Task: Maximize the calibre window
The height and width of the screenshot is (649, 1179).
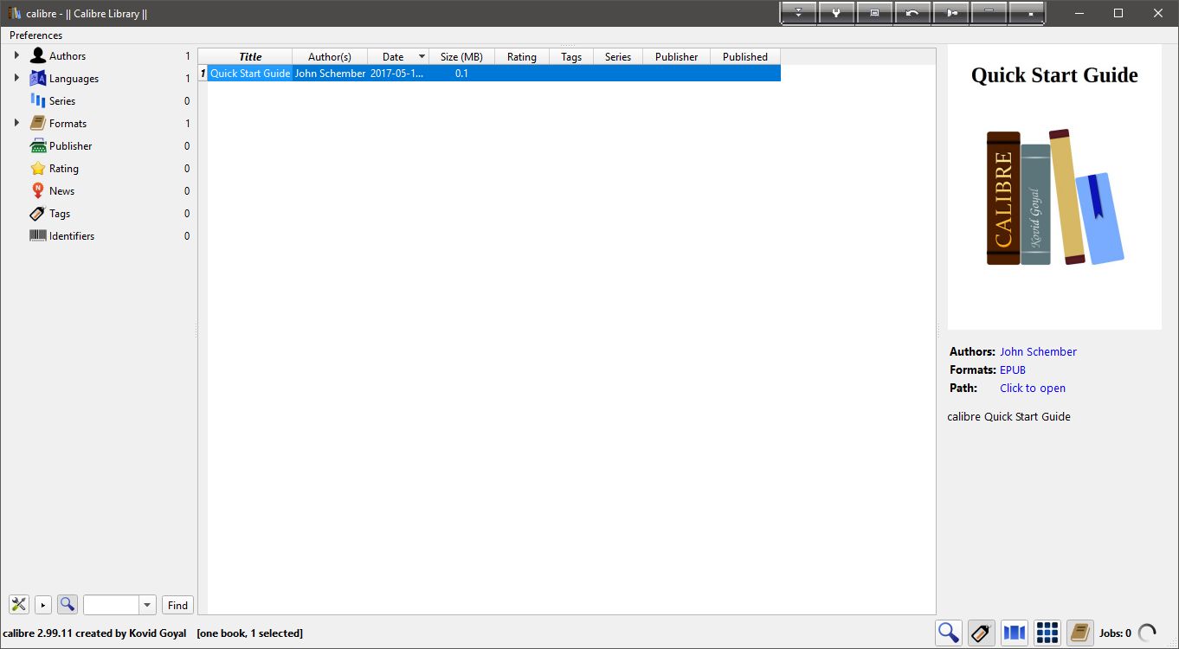Action: click(1118, 13)
